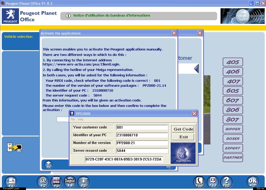Click the F10 telephone hotline icon

[x=199, y=182]
